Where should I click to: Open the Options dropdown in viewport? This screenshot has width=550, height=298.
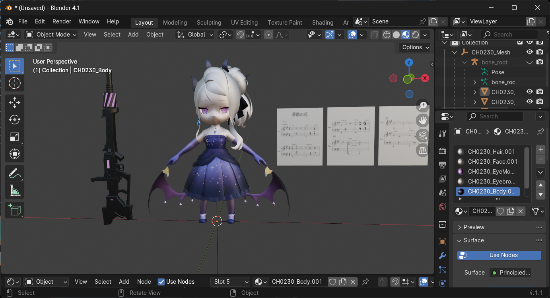pos(415,47)
